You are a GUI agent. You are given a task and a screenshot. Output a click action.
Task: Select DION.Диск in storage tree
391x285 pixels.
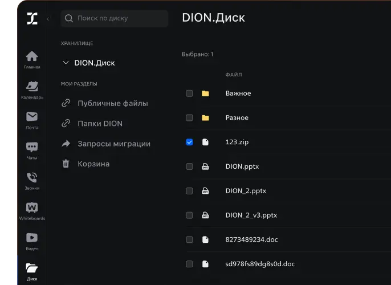coord(95,63)
